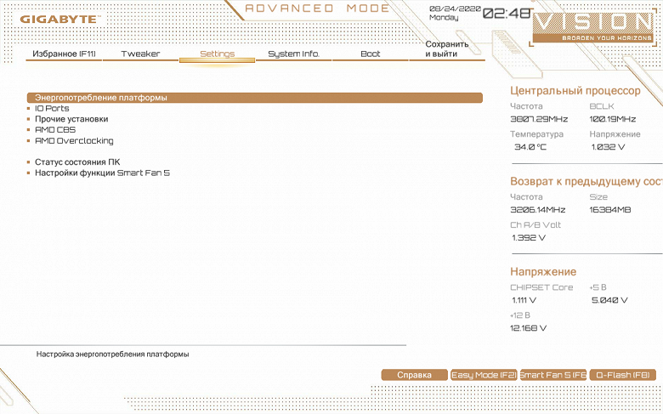Open the Сохранить и выйти tab
The height and width of the screenshot is (414, 663).
click(447, 49)
